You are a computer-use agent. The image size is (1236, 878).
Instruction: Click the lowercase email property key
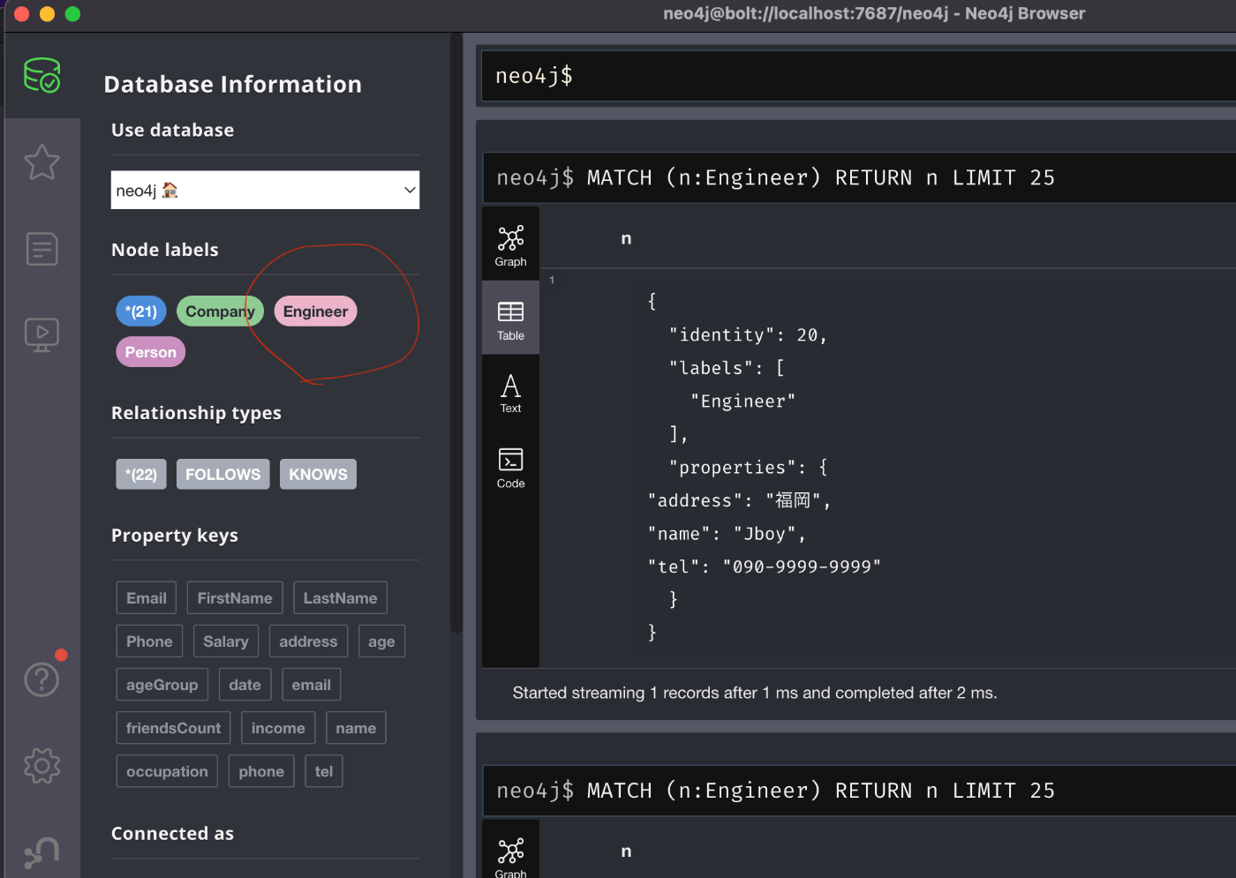(311, 684)
